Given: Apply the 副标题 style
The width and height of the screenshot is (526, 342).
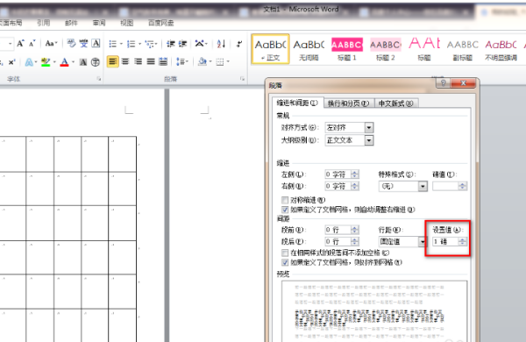Looking at the screenshot, I should [462, 49].
